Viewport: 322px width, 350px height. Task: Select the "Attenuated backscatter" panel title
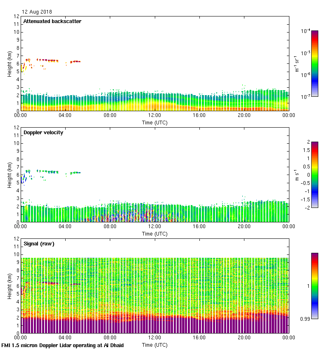52,21
